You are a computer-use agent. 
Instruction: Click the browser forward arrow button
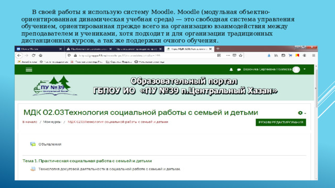27,55
